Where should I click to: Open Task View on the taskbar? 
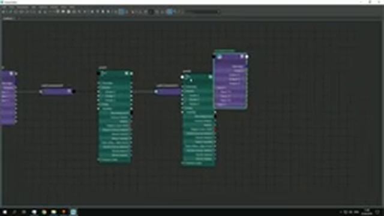(x=24, y=212)
